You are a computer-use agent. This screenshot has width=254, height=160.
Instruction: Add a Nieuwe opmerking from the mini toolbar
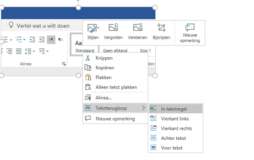(190, 33)
